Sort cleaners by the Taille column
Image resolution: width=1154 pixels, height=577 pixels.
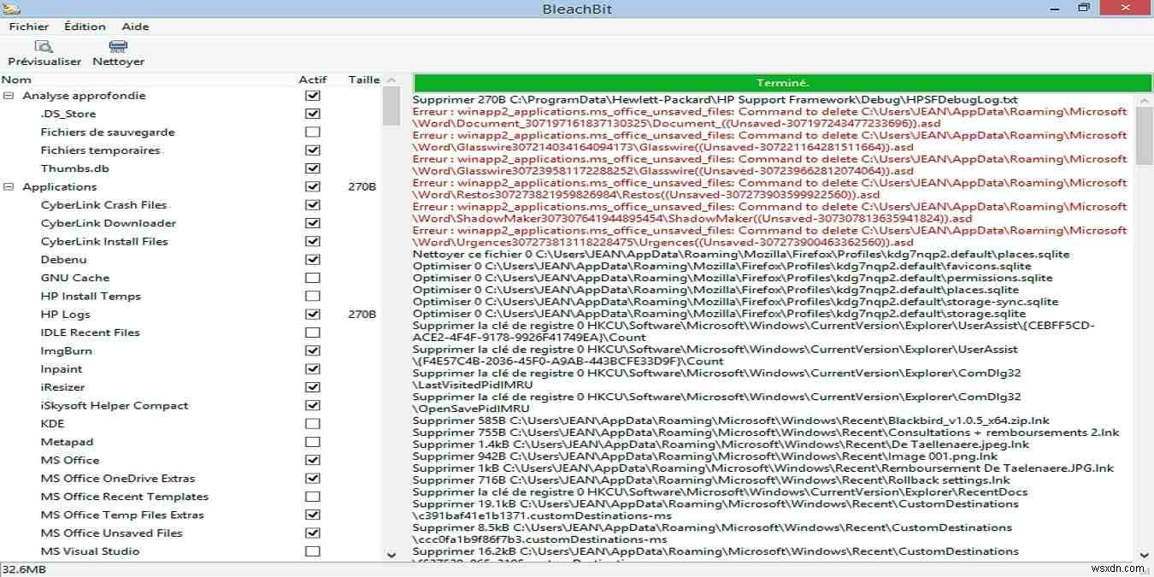pos(363,79)
